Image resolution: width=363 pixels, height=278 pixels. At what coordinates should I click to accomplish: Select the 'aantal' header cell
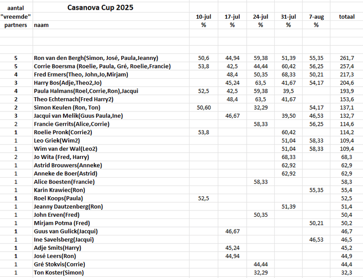coord(16,8)
